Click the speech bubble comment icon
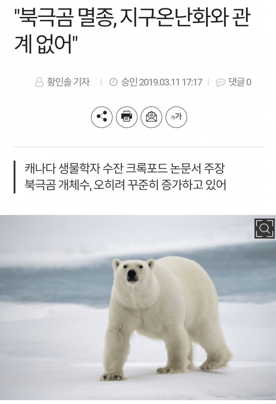Viewport: 276px width, 404px height. pyautogui.click(x=220, y=83)
